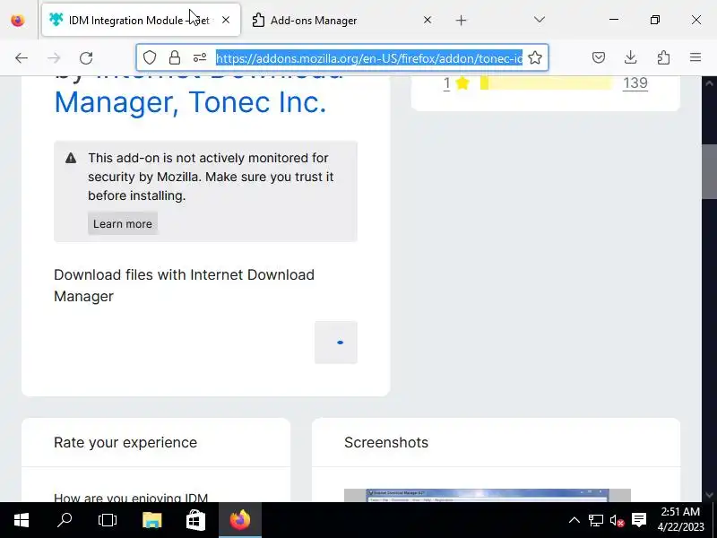Go back to previous page

22,57
